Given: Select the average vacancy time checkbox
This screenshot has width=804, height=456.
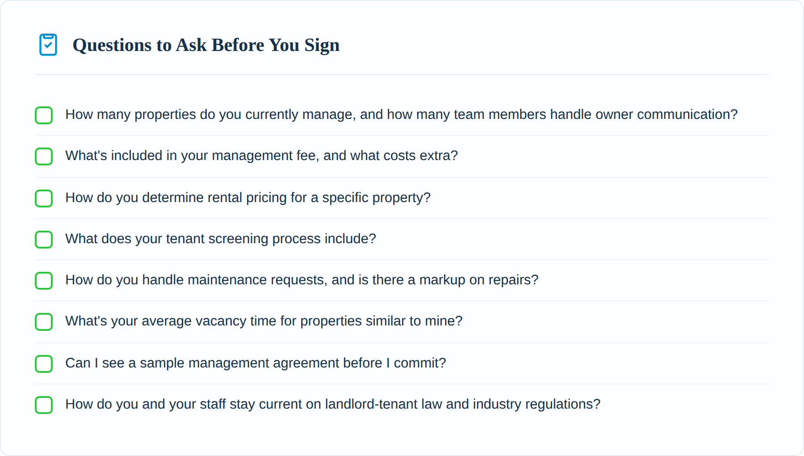Looking at the screenshot, I should [x=44, y=322].
